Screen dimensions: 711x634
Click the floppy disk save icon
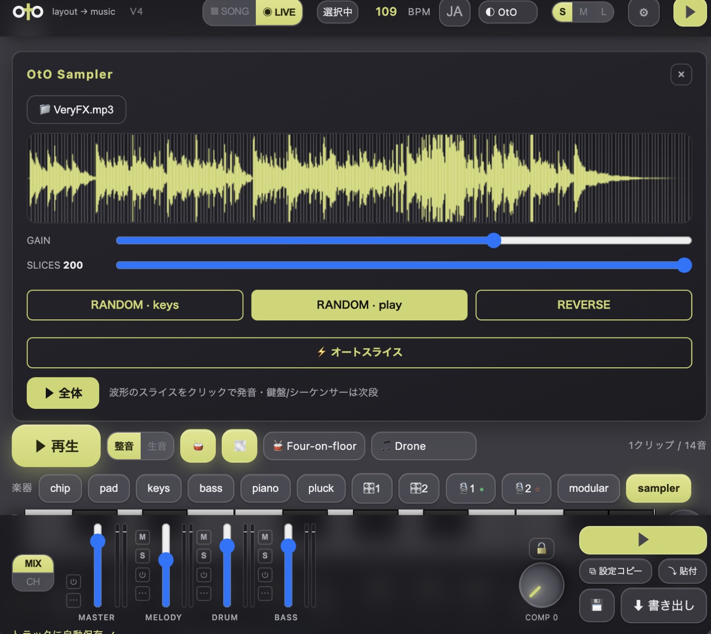coord(597,605)
